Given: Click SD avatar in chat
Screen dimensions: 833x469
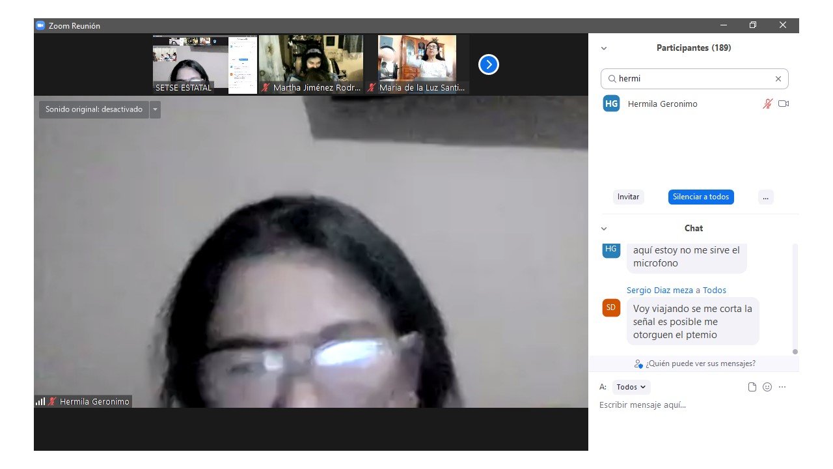Looking at the screenshot, I should [x=611, y=307].
